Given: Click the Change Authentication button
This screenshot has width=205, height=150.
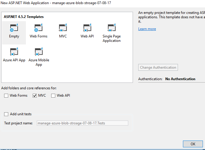Looking at the screenshot, I should click(x=158, y=67).
